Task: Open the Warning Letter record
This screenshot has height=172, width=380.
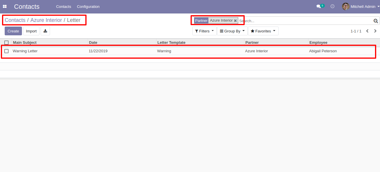Action: point(25,51)
